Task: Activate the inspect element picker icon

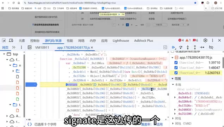Action: point(4,41)
